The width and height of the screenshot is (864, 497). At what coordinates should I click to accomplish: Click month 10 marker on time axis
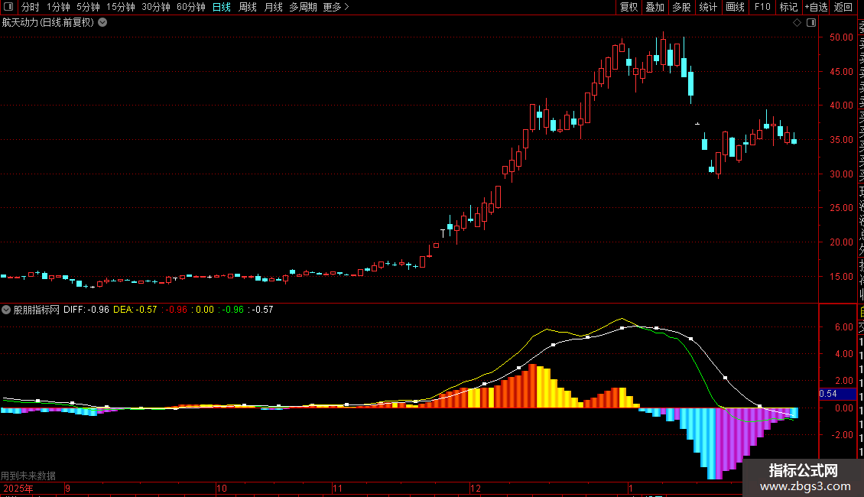[222, 489]
